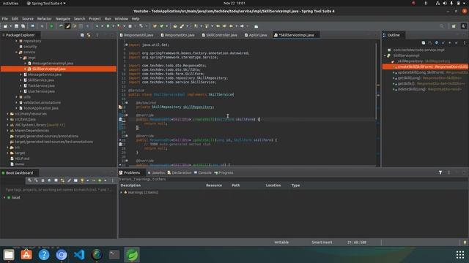Open Ubuntu Software from the dock
This screenshot has height=263, width=469.
click(x=26, y=255)
